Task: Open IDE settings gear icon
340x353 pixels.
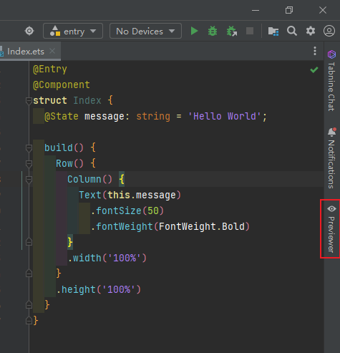Action: 311,31
